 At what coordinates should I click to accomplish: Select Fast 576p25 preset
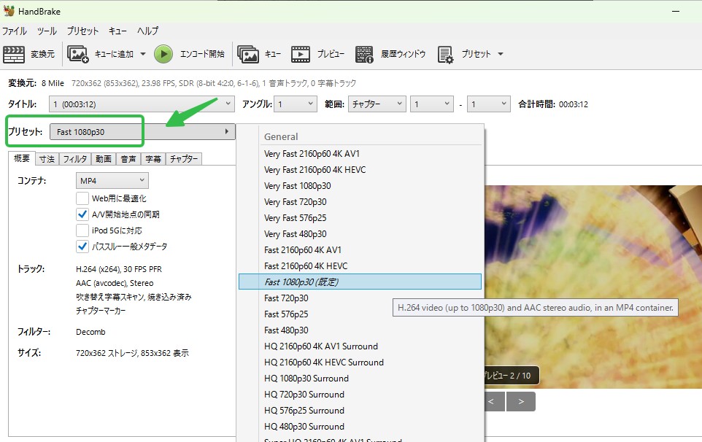coord(360,314)
